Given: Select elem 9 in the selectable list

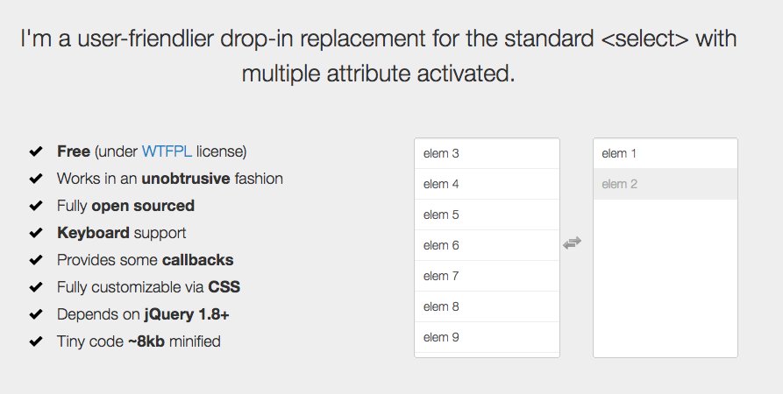Looking at the screenshot, I should click(x=487, y=337).
